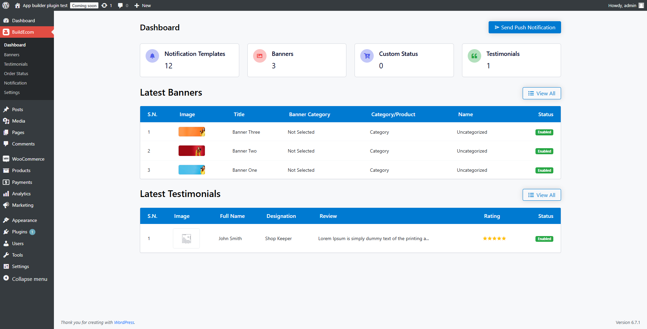
Task: Click the Send Push Notification button
Action: tap(525, 27)
